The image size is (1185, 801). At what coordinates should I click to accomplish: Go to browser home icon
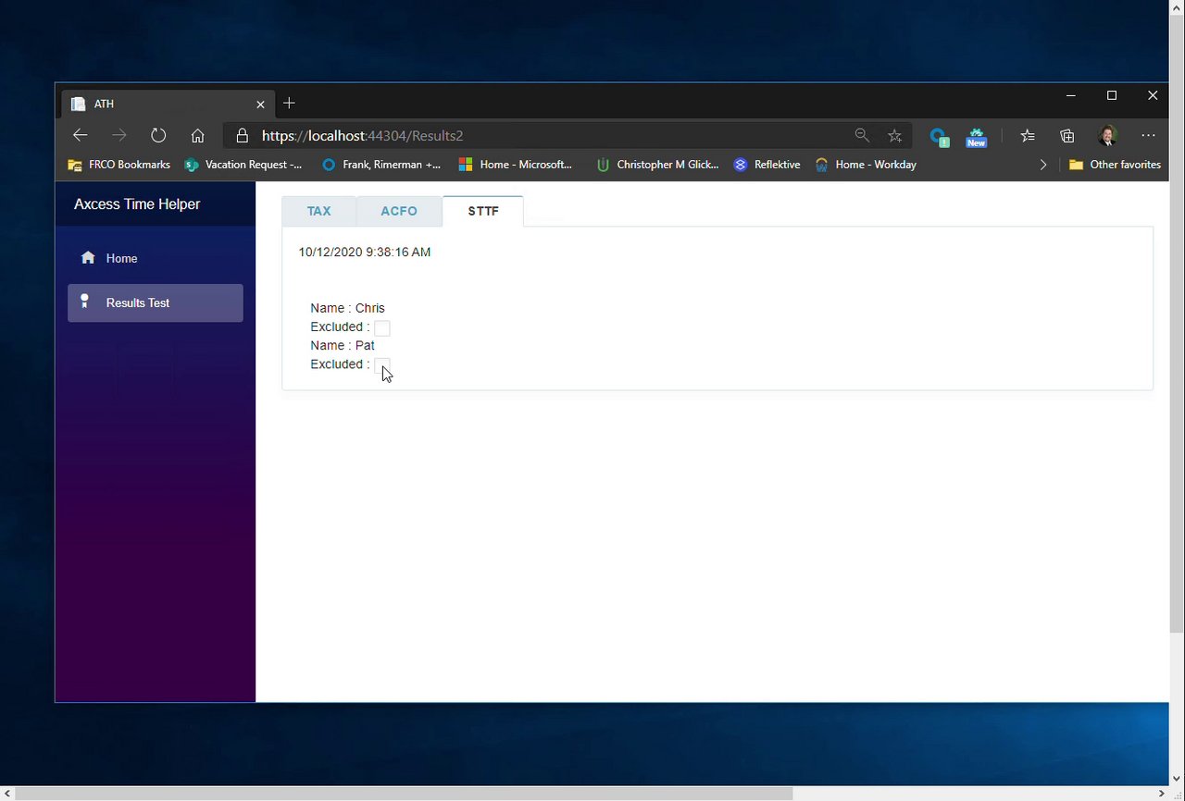point(197,136)
